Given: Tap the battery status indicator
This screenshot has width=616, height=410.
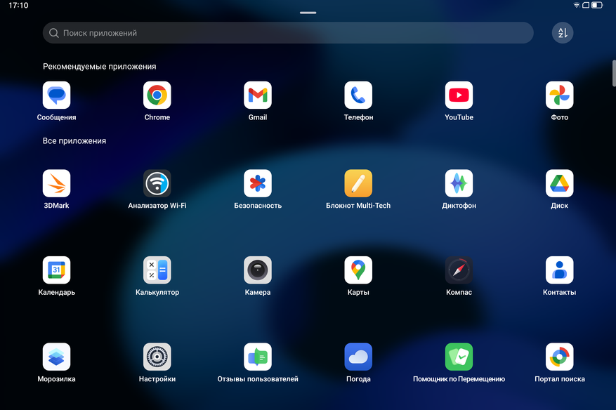Looking at the screenshot, I should [597, 5].
